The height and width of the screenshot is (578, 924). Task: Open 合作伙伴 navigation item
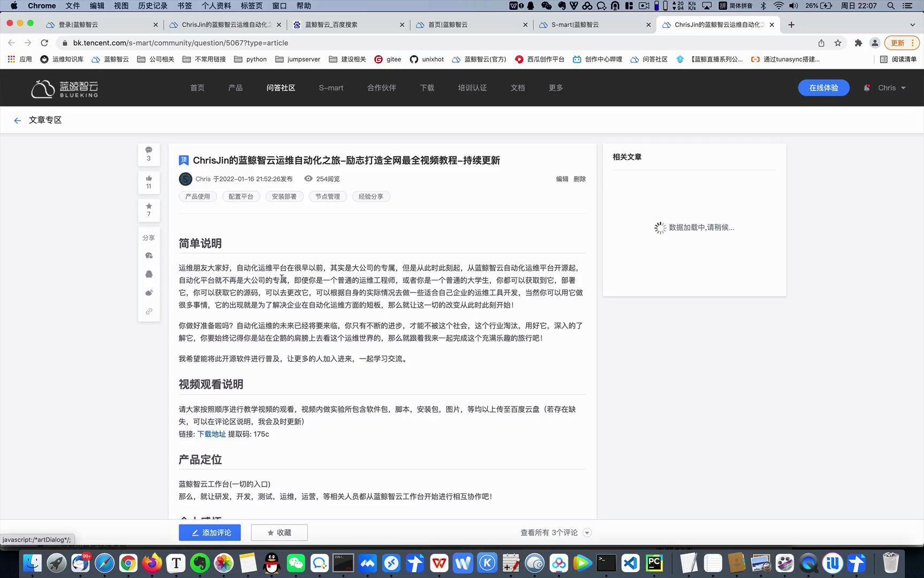[x=382, y=88]
